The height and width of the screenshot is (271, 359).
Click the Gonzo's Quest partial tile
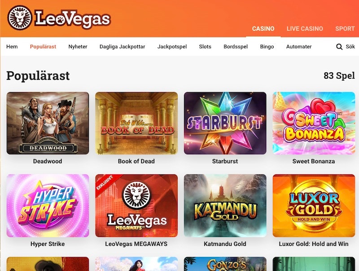click(x=225, y=264)
